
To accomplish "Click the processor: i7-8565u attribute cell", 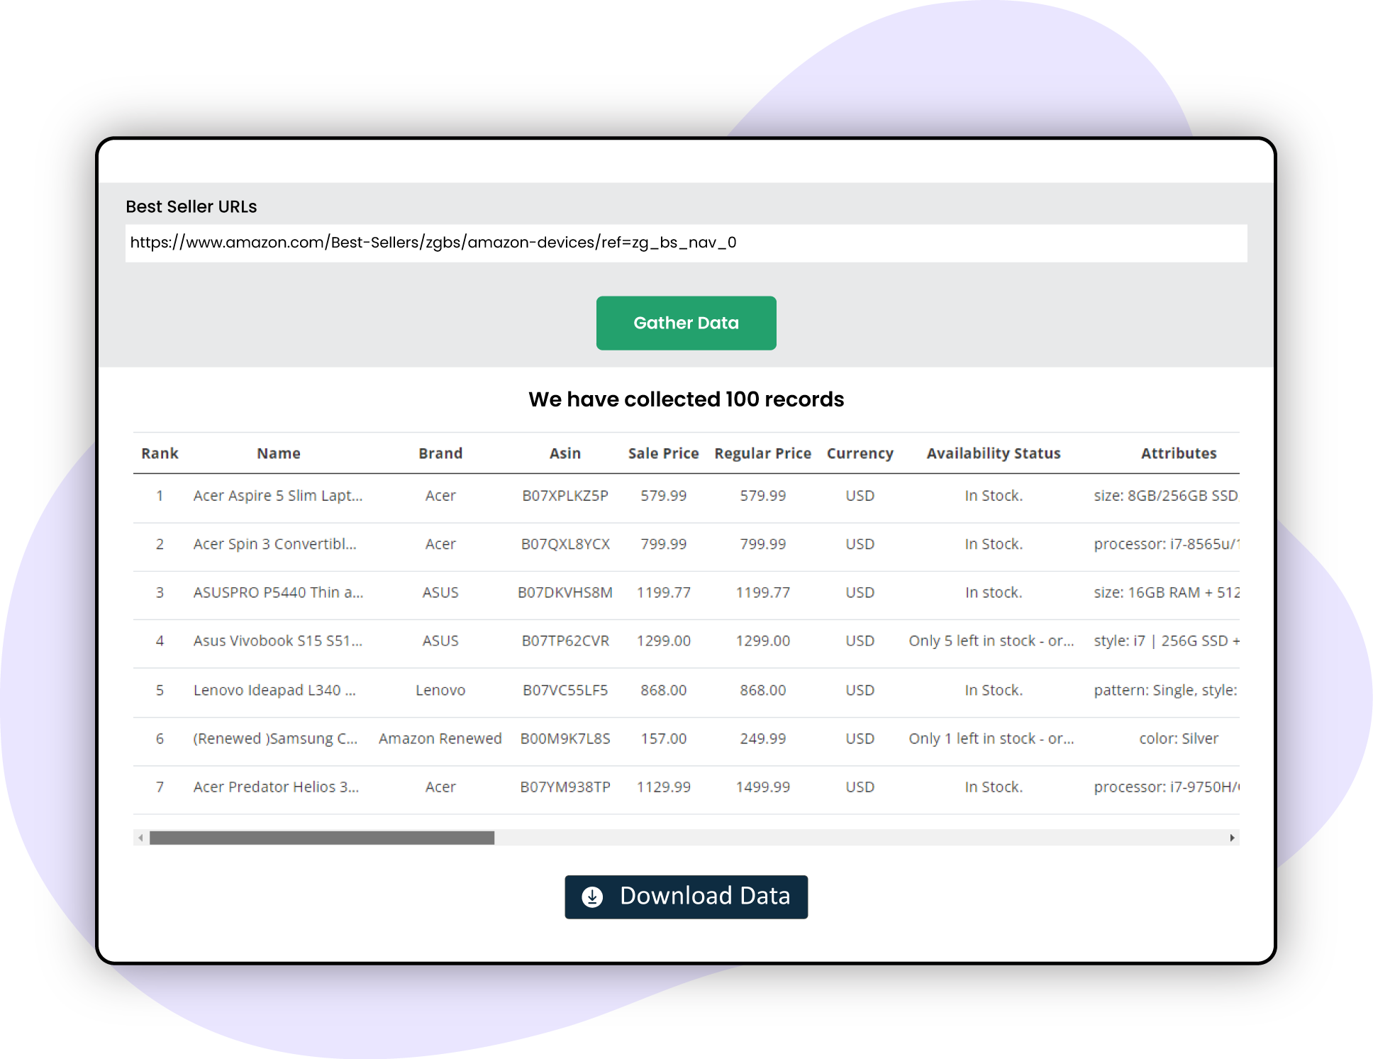I will [1166, 544].
